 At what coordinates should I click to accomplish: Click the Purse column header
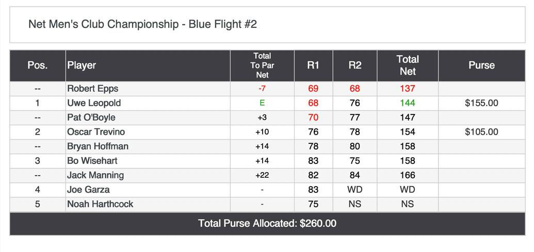[x=481, y=65]
